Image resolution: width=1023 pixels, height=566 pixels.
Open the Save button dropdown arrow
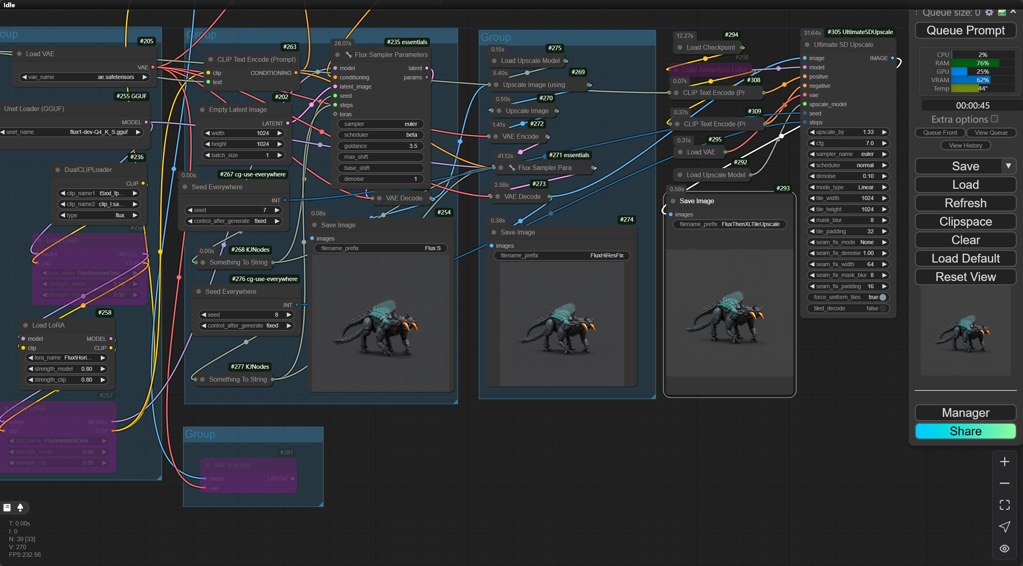(x=1008, y=166)
